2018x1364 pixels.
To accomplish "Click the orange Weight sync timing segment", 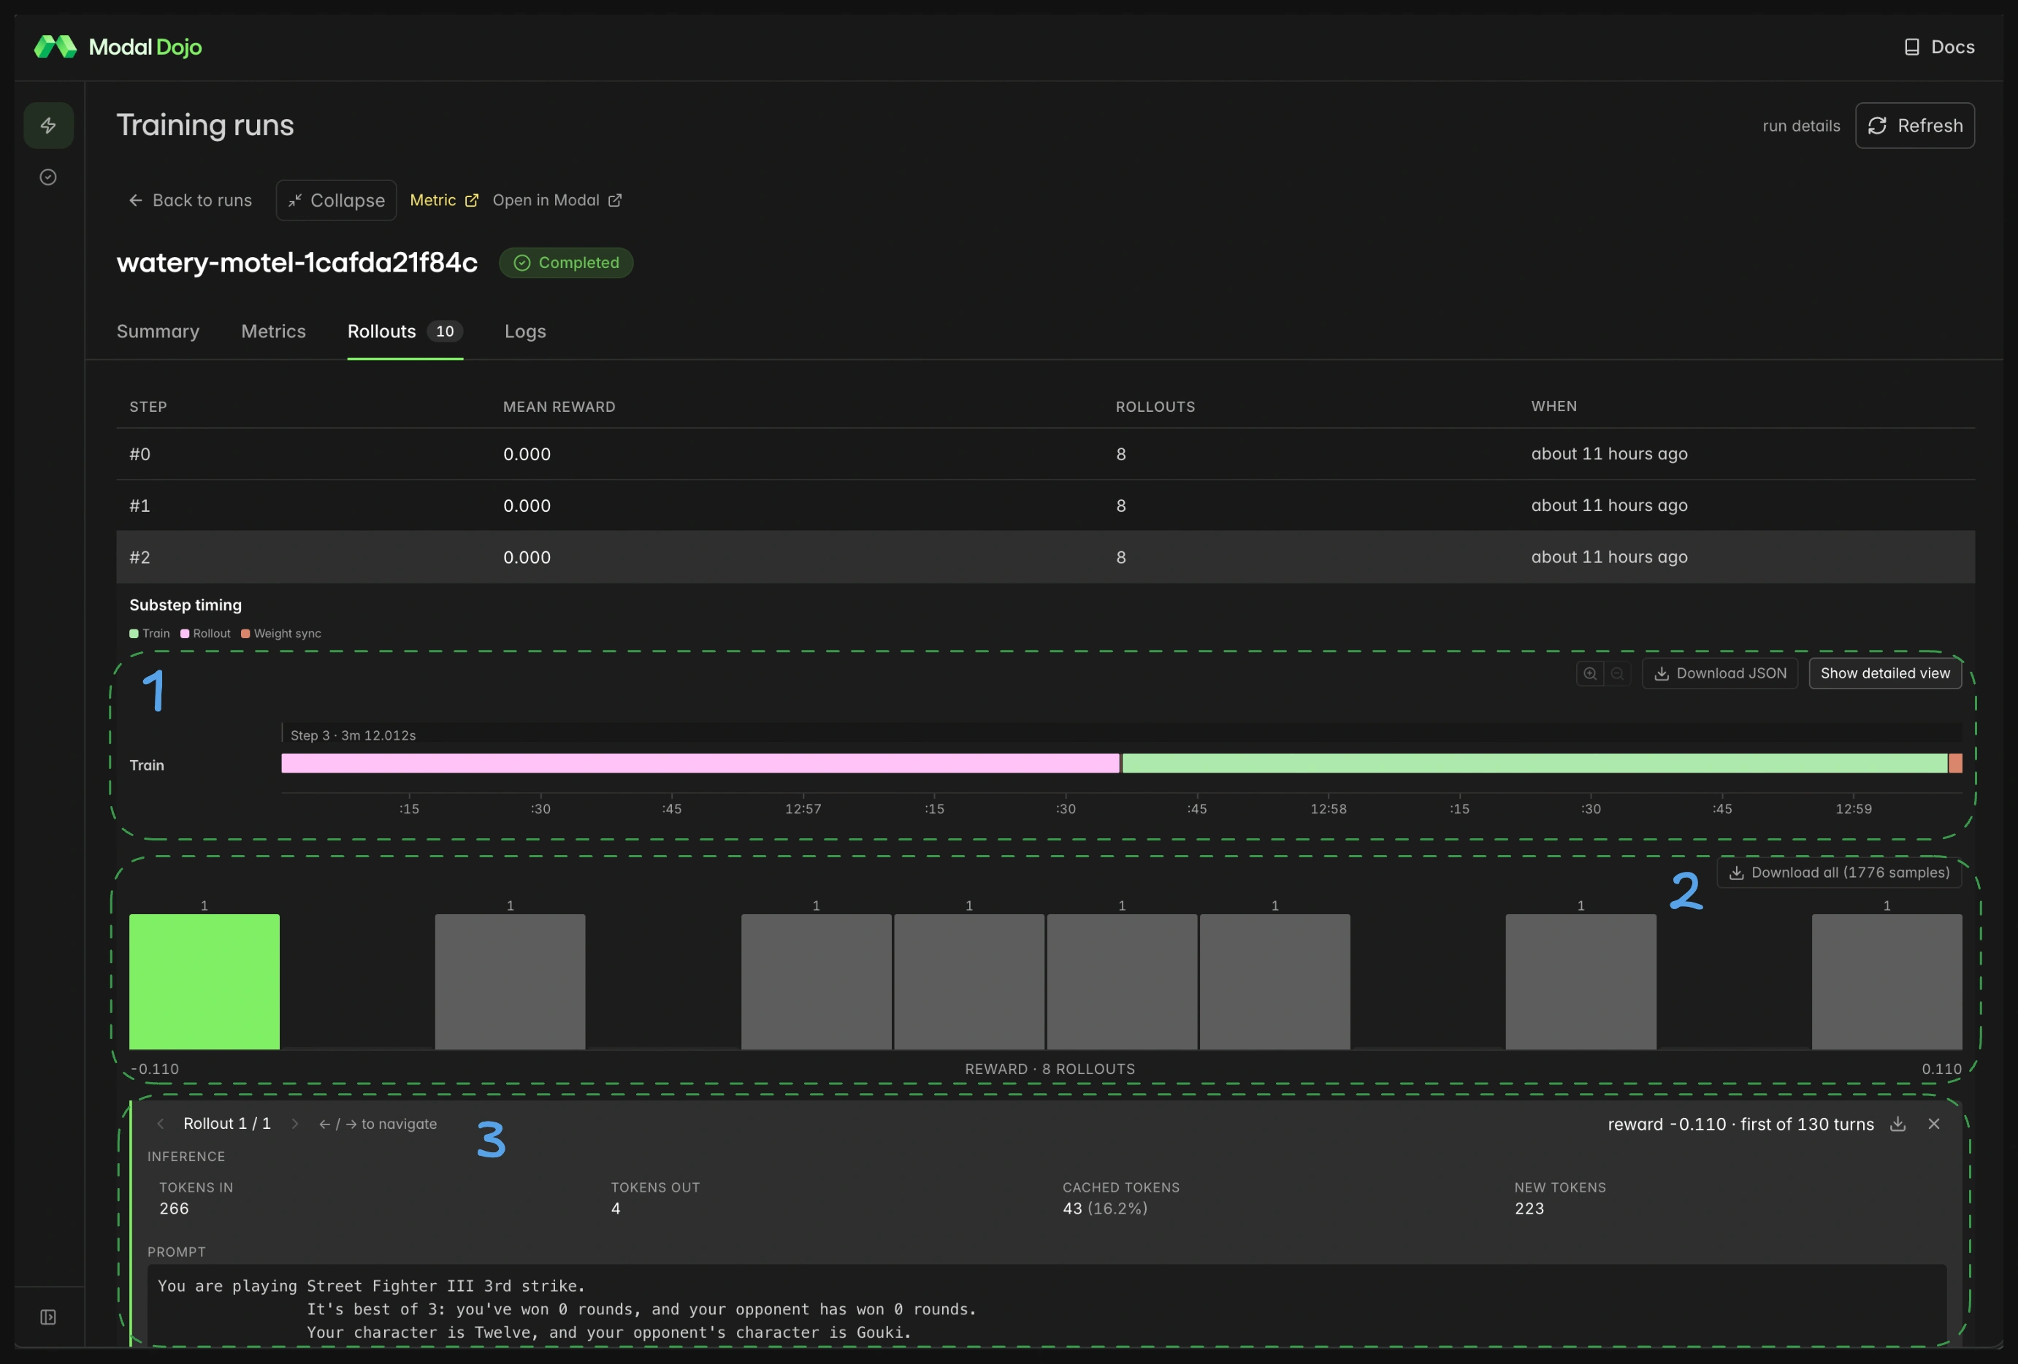I will point(1955,763).
